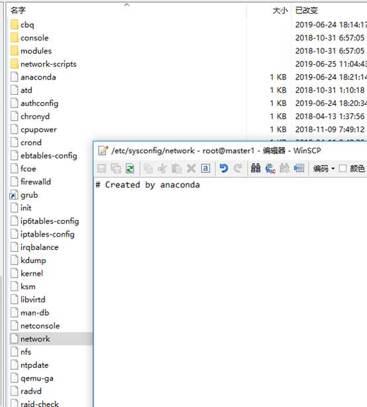Click the anaconda file icon
367x407 pixels.
(x=15, y=77)
